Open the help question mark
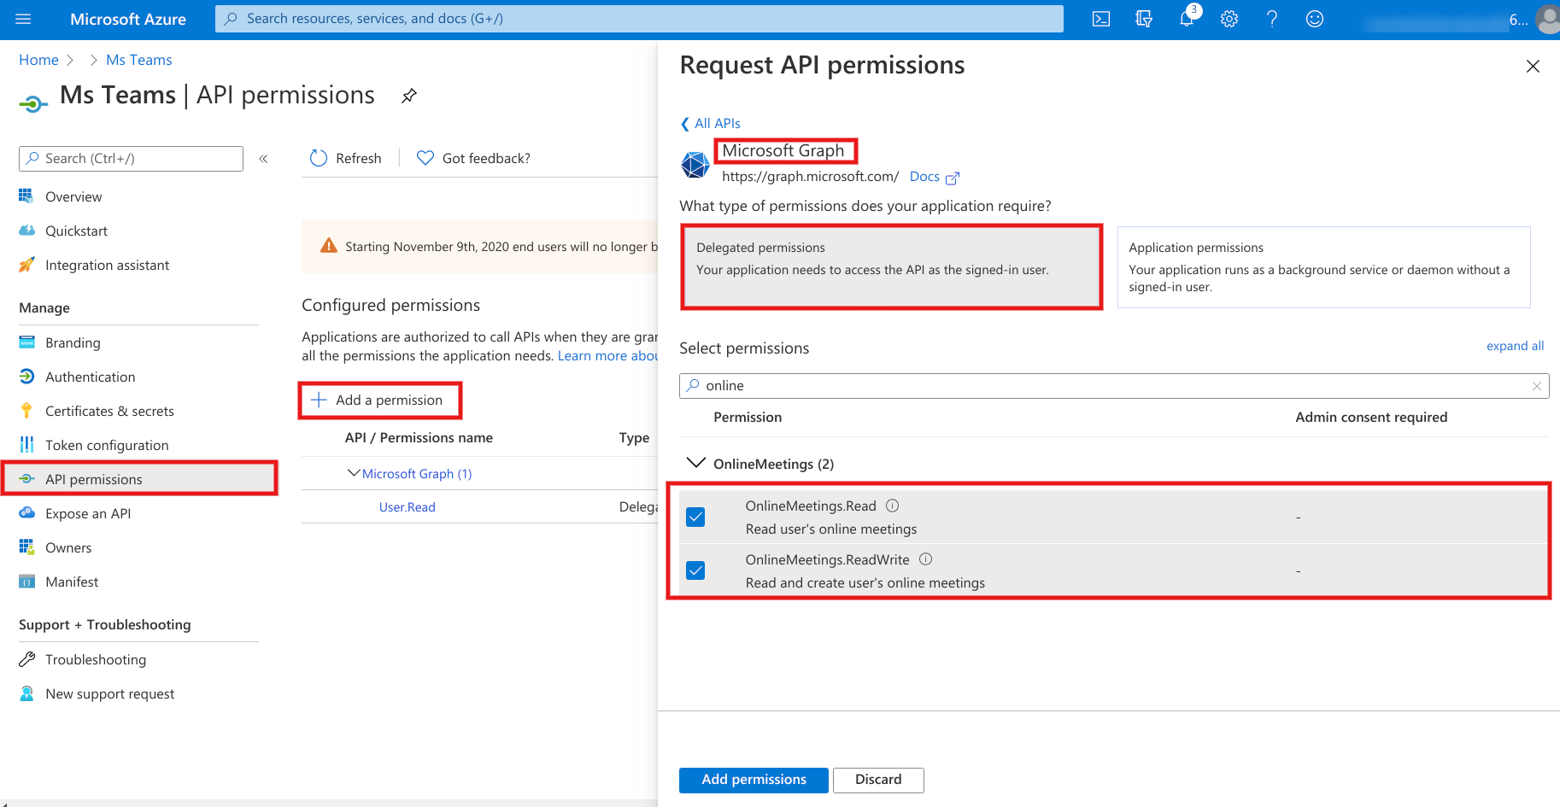Image resolution: width=1560 pixels, height=807 pixels. (1272, 19)
